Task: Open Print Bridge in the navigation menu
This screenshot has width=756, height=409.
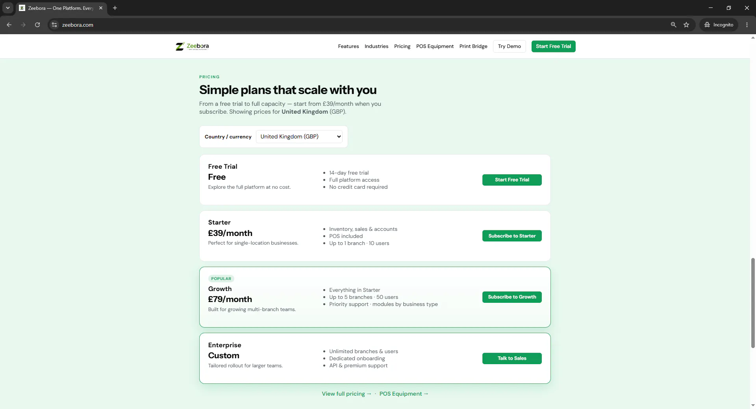Action: coord(473,46)
